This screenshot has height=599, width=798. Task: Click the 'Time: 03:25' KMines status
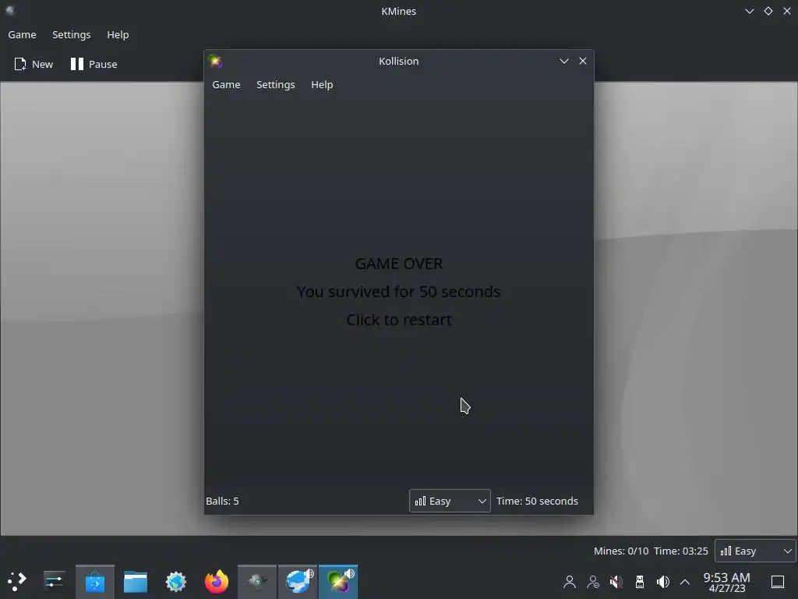coord(681,551)
